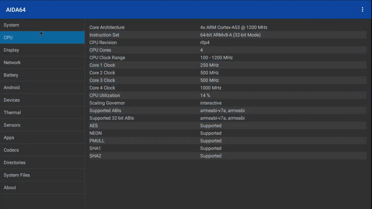This screenshot has width=372, height=209.
Task: Select the NEON row label
Action: (96, 133)
